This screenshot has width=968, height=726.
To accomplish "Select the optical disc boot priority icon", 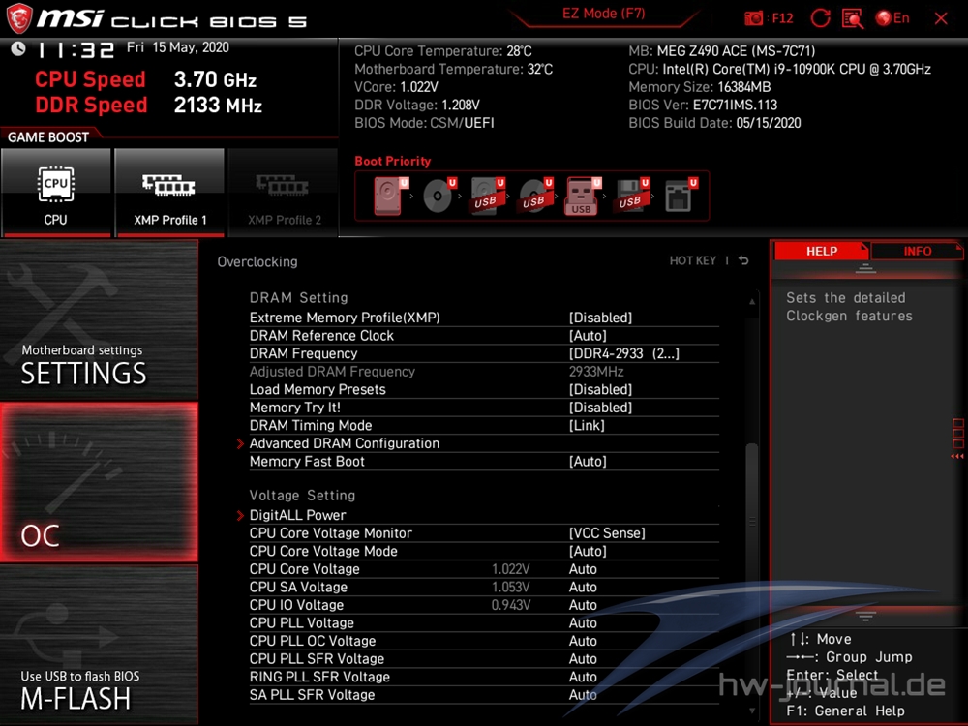I will (439, 196).
